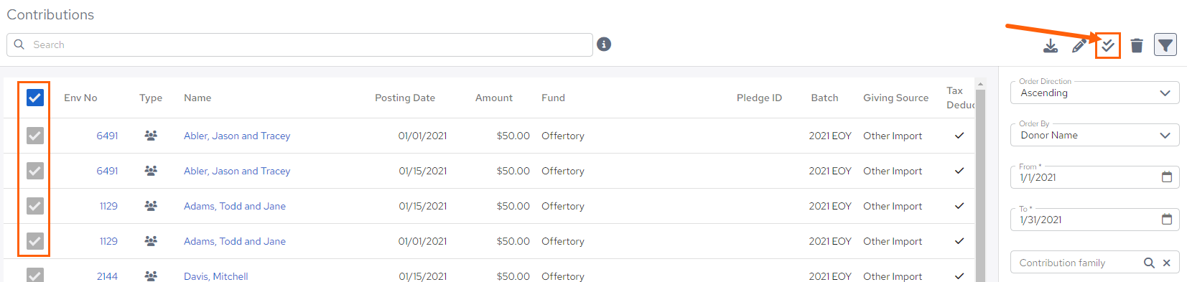Clear the Contribution family field
The height and width of the screenshot is (282, 1187).
coord(1167,263)
